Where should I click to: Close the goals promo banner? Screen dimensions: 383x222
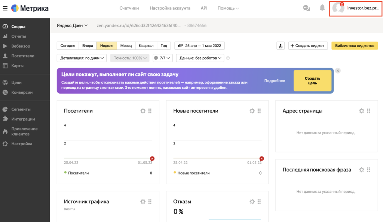pos(338,70)
